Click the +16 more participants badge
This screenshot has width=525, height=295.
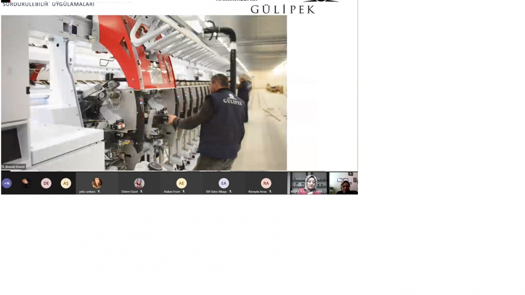(x=7, y=183)
